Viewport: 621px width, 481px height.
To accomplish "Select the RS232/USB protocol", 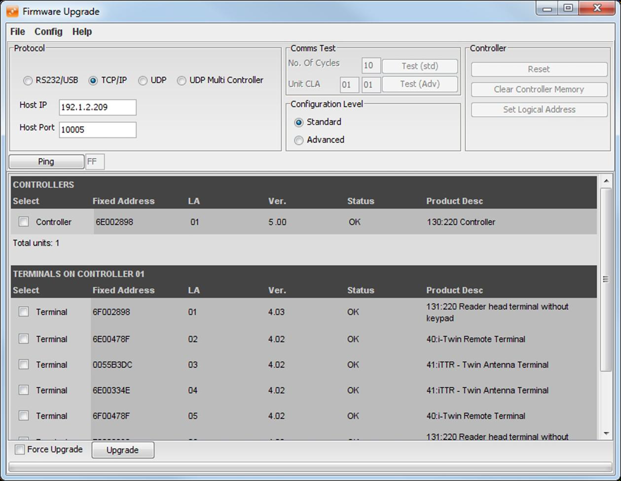I will (28, 80).
